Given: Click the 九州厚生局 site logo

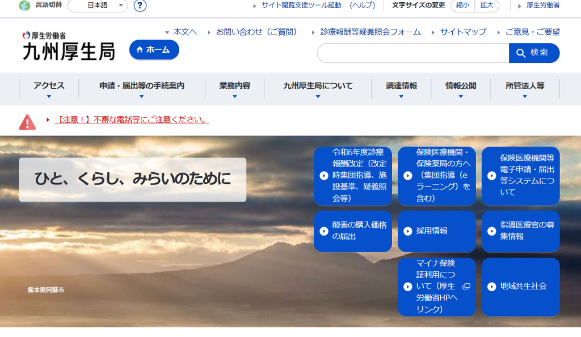Looking at the screenshot, I should tap(69, 46).
